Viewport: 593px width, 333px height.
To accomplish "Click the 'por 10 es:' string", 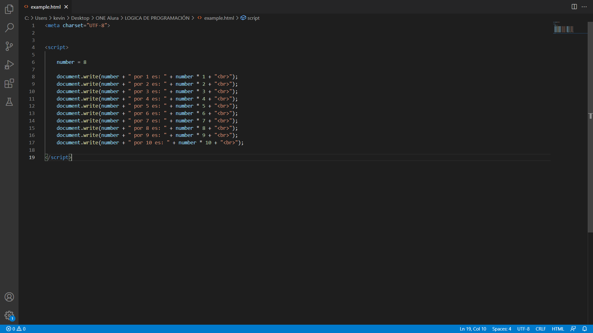I will (149, 142).
